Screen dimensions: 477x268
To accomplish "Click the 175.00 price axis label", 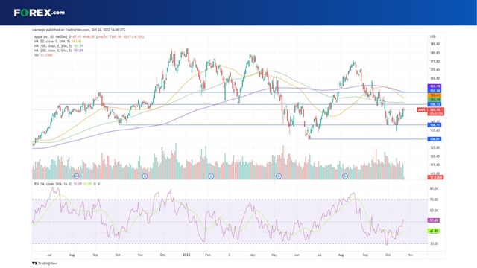I will pyautogui.click(x=435, y=61).
